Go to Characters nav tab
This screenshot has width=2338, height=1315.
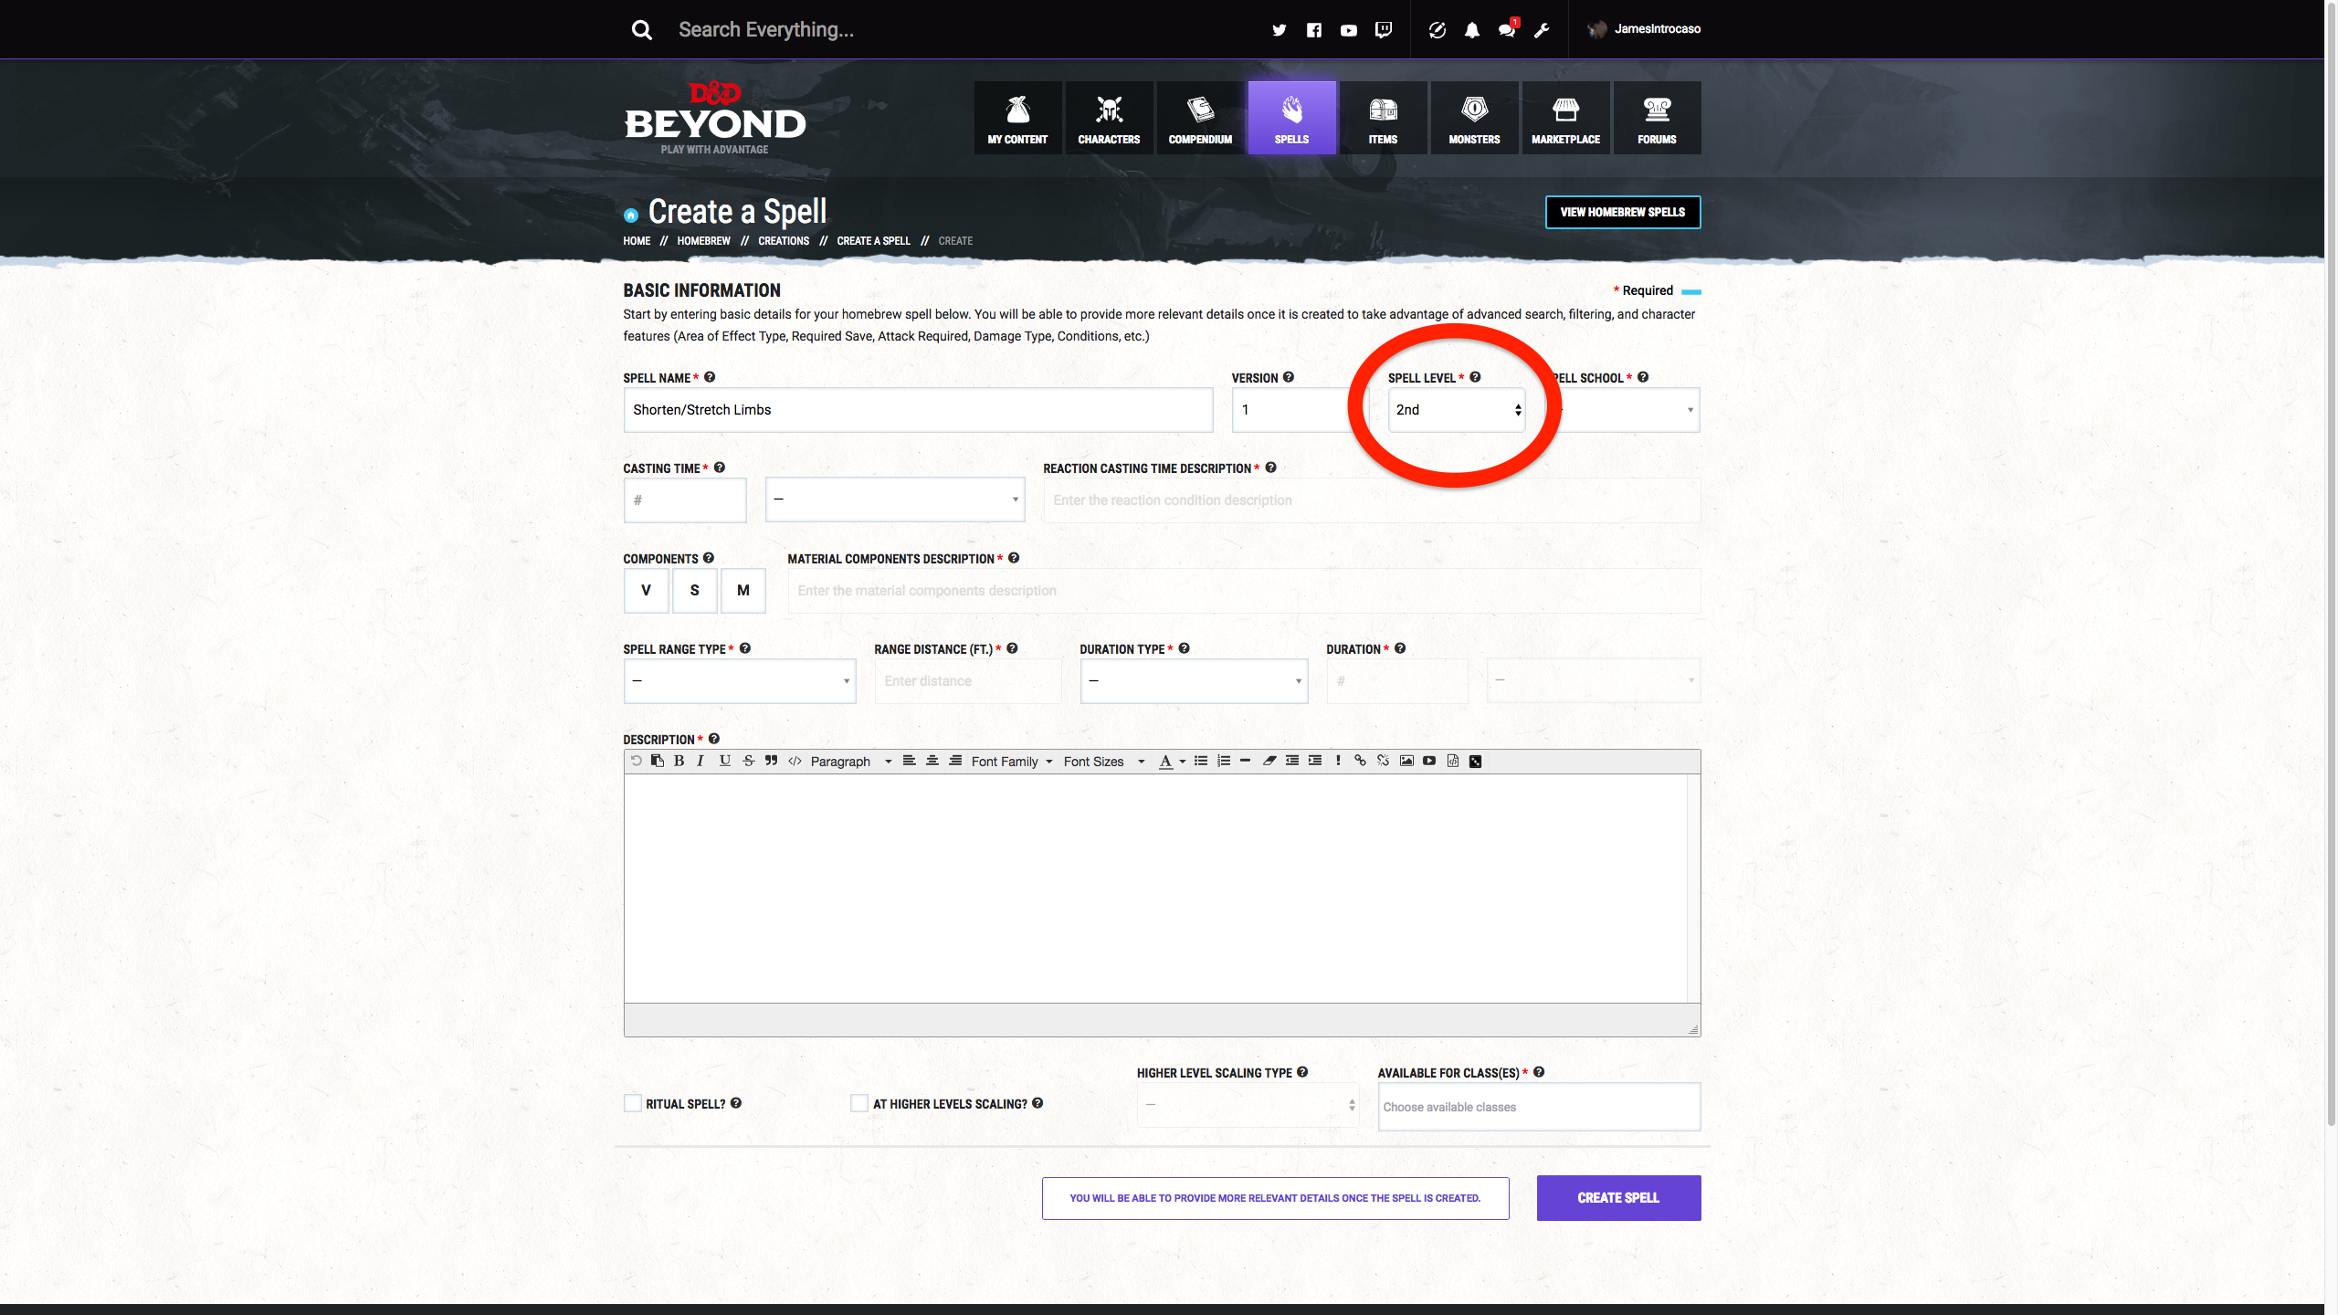coord(1109,118)
